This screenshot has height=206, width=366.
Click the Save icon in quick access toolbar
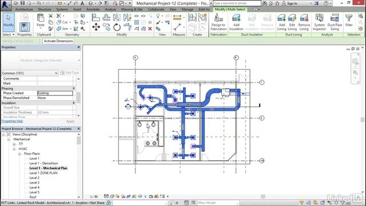click(22, 3)
